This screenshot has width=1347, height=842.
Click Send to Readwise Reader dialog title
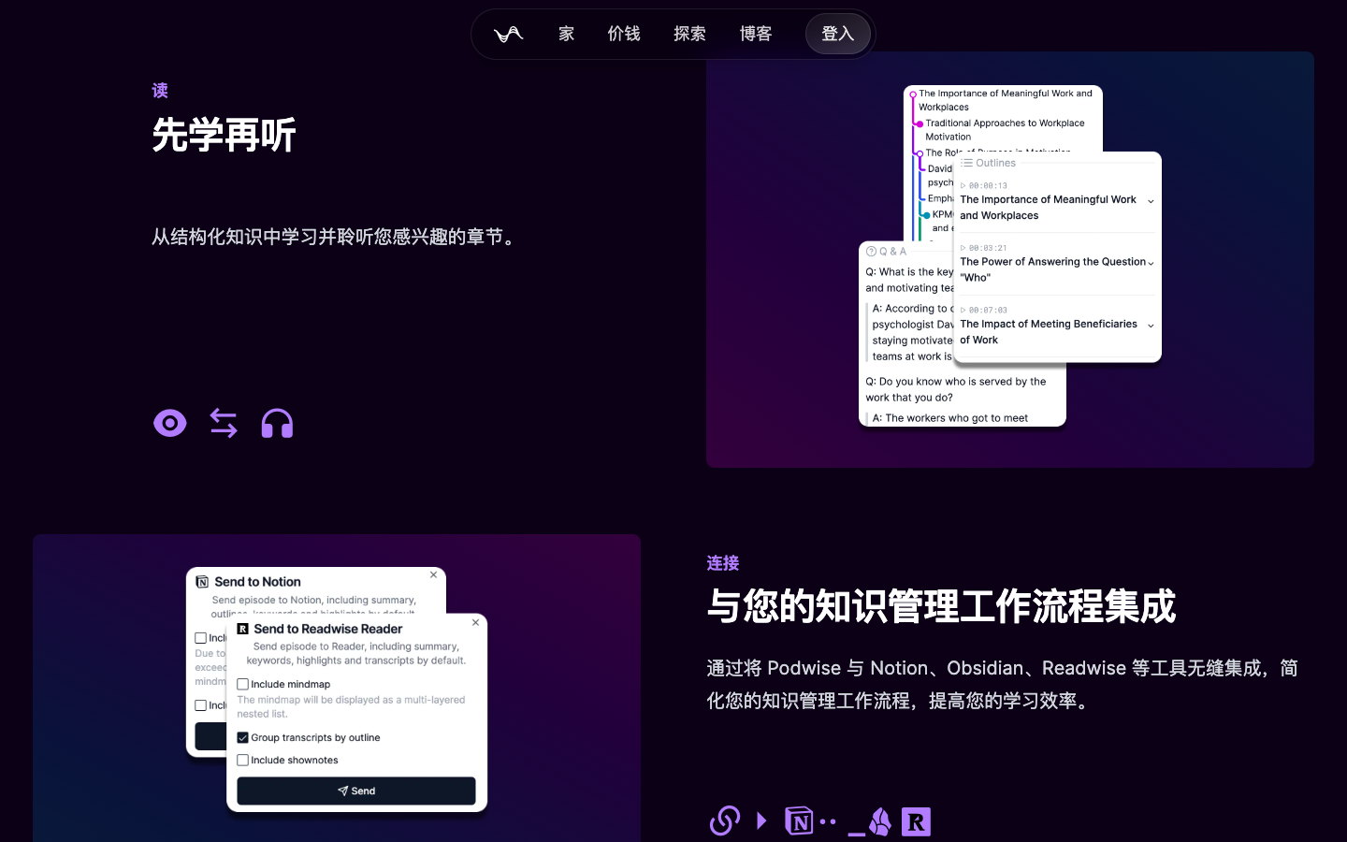tap(327, 629)
